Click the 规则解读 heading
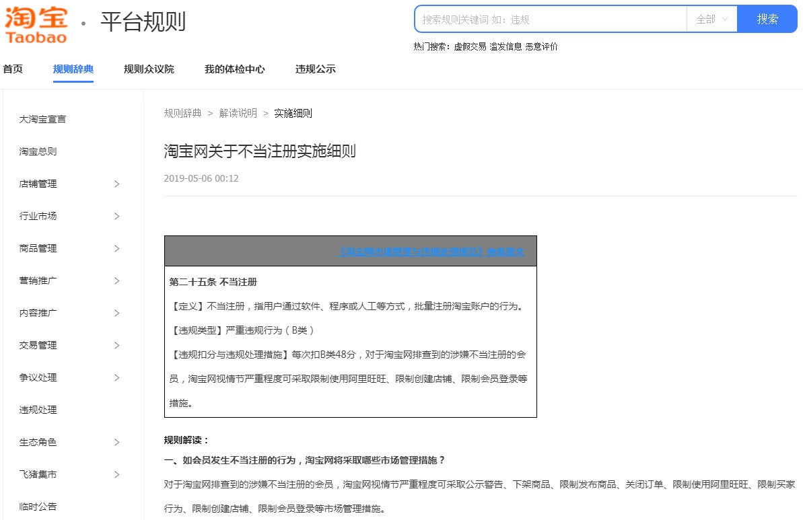 tap(186, 440)
